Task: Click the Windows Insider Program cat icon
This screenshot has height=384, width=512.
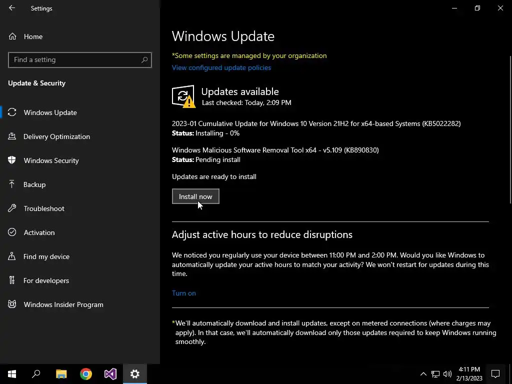Action: pyautogui.click(x=12, y=304)
